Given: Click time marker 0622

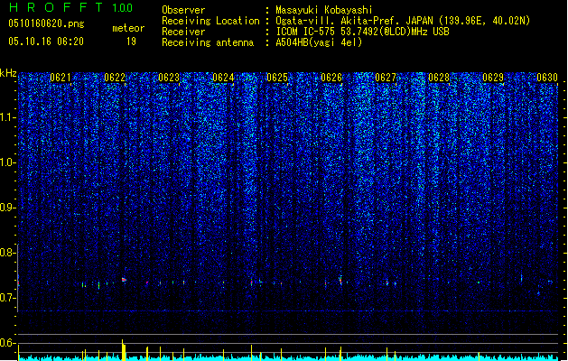Looking at the screenshot, I should 115,78.
